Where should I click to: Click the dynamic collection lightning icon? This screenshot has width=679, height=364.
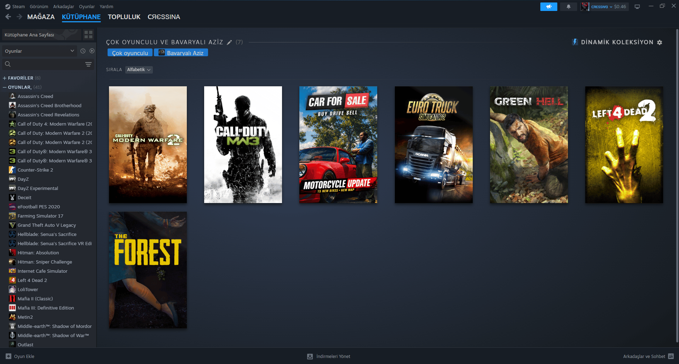coord(575,42)
